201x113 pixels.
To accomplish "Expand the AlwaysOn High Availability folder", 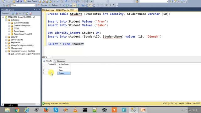I will (x=6, y=45).
